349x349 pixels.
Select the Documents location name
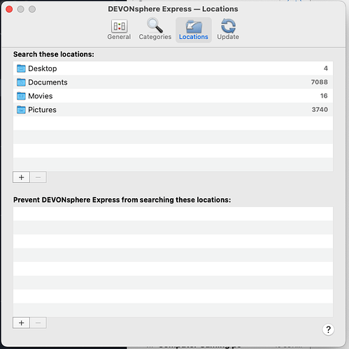(48, 82)
